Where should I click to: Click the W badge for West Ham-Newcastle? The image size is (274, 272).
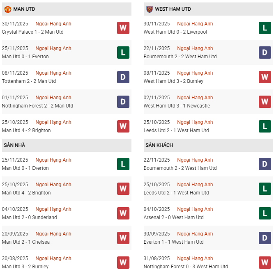265,102
